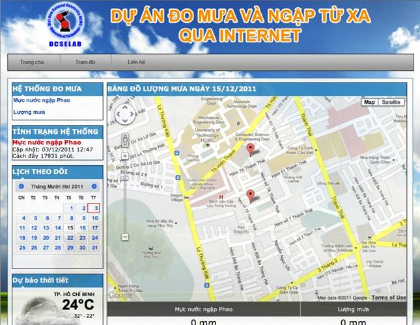Screen dimensions: 420x325
Task: Open the Trạm đo menu item
Action: (85, 62)
